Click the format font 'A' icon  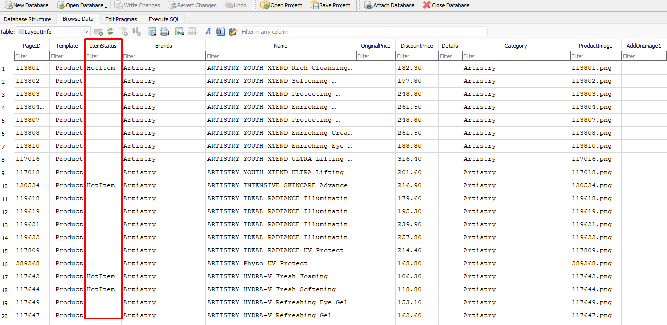(208, 31)
